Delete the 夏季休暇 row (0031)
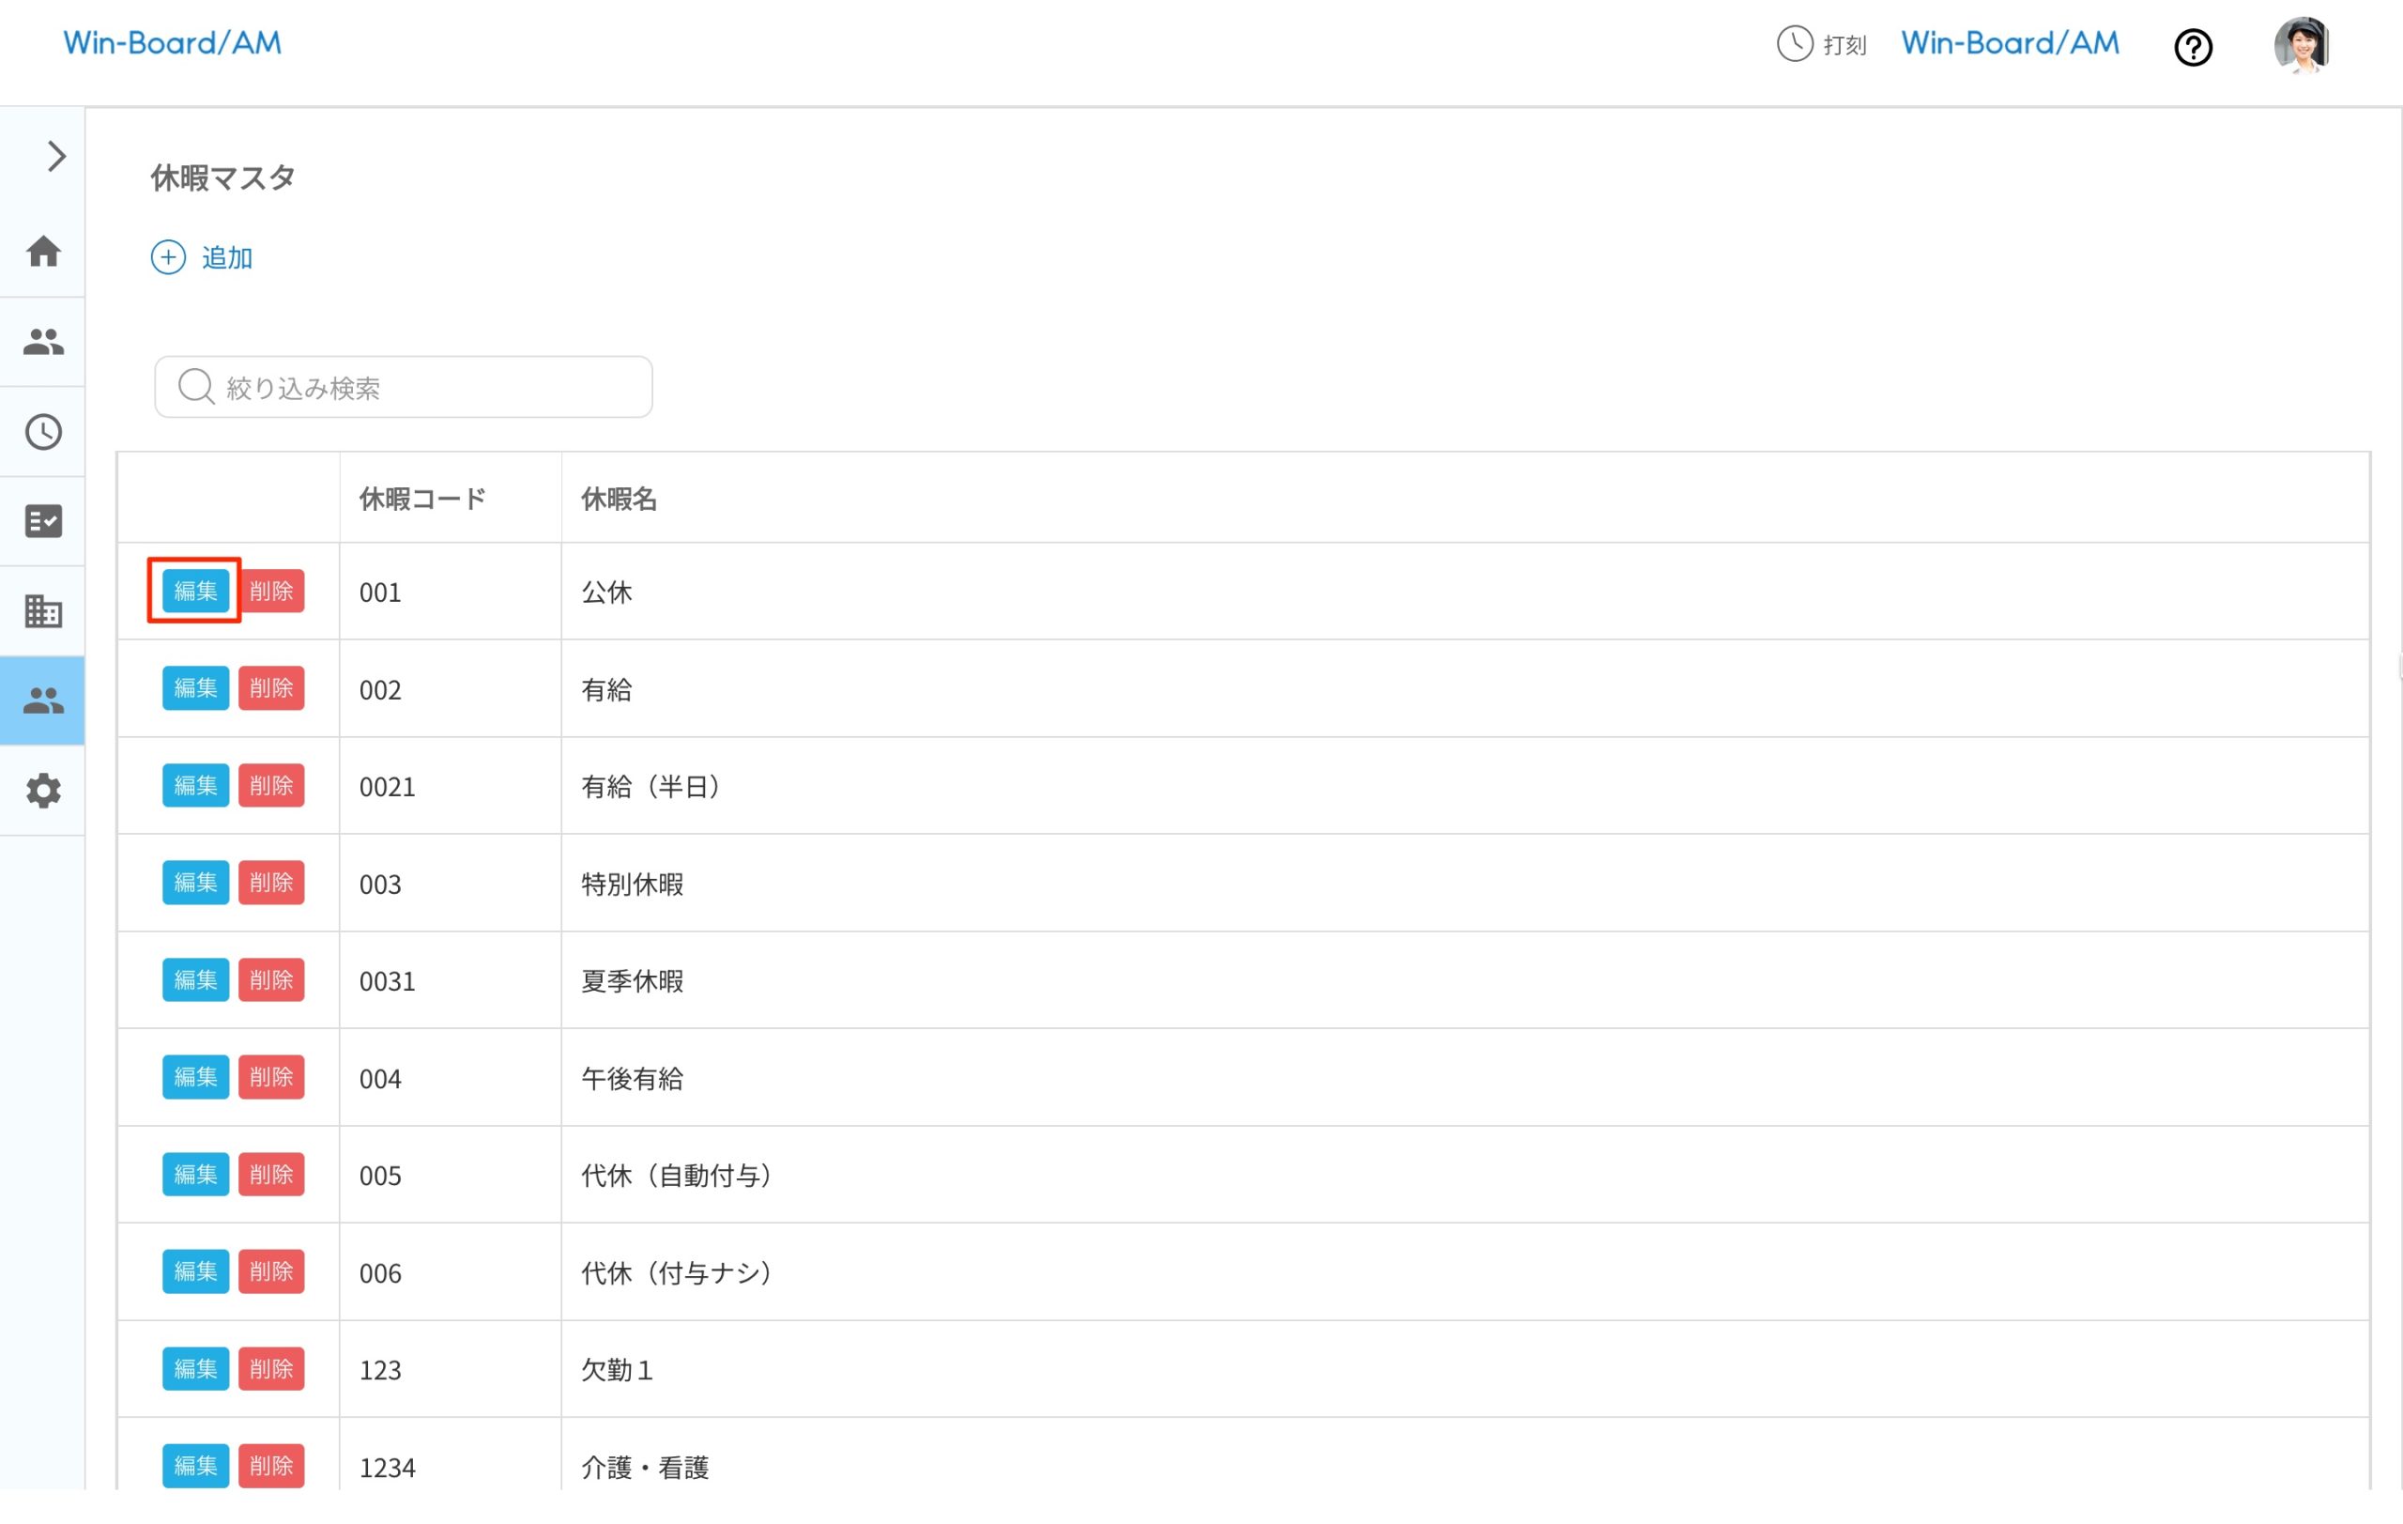This screenshot has width=2403, height=1524. 270,980
